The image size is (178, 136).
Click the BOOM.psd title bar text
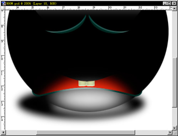click(x=31, y=4)
